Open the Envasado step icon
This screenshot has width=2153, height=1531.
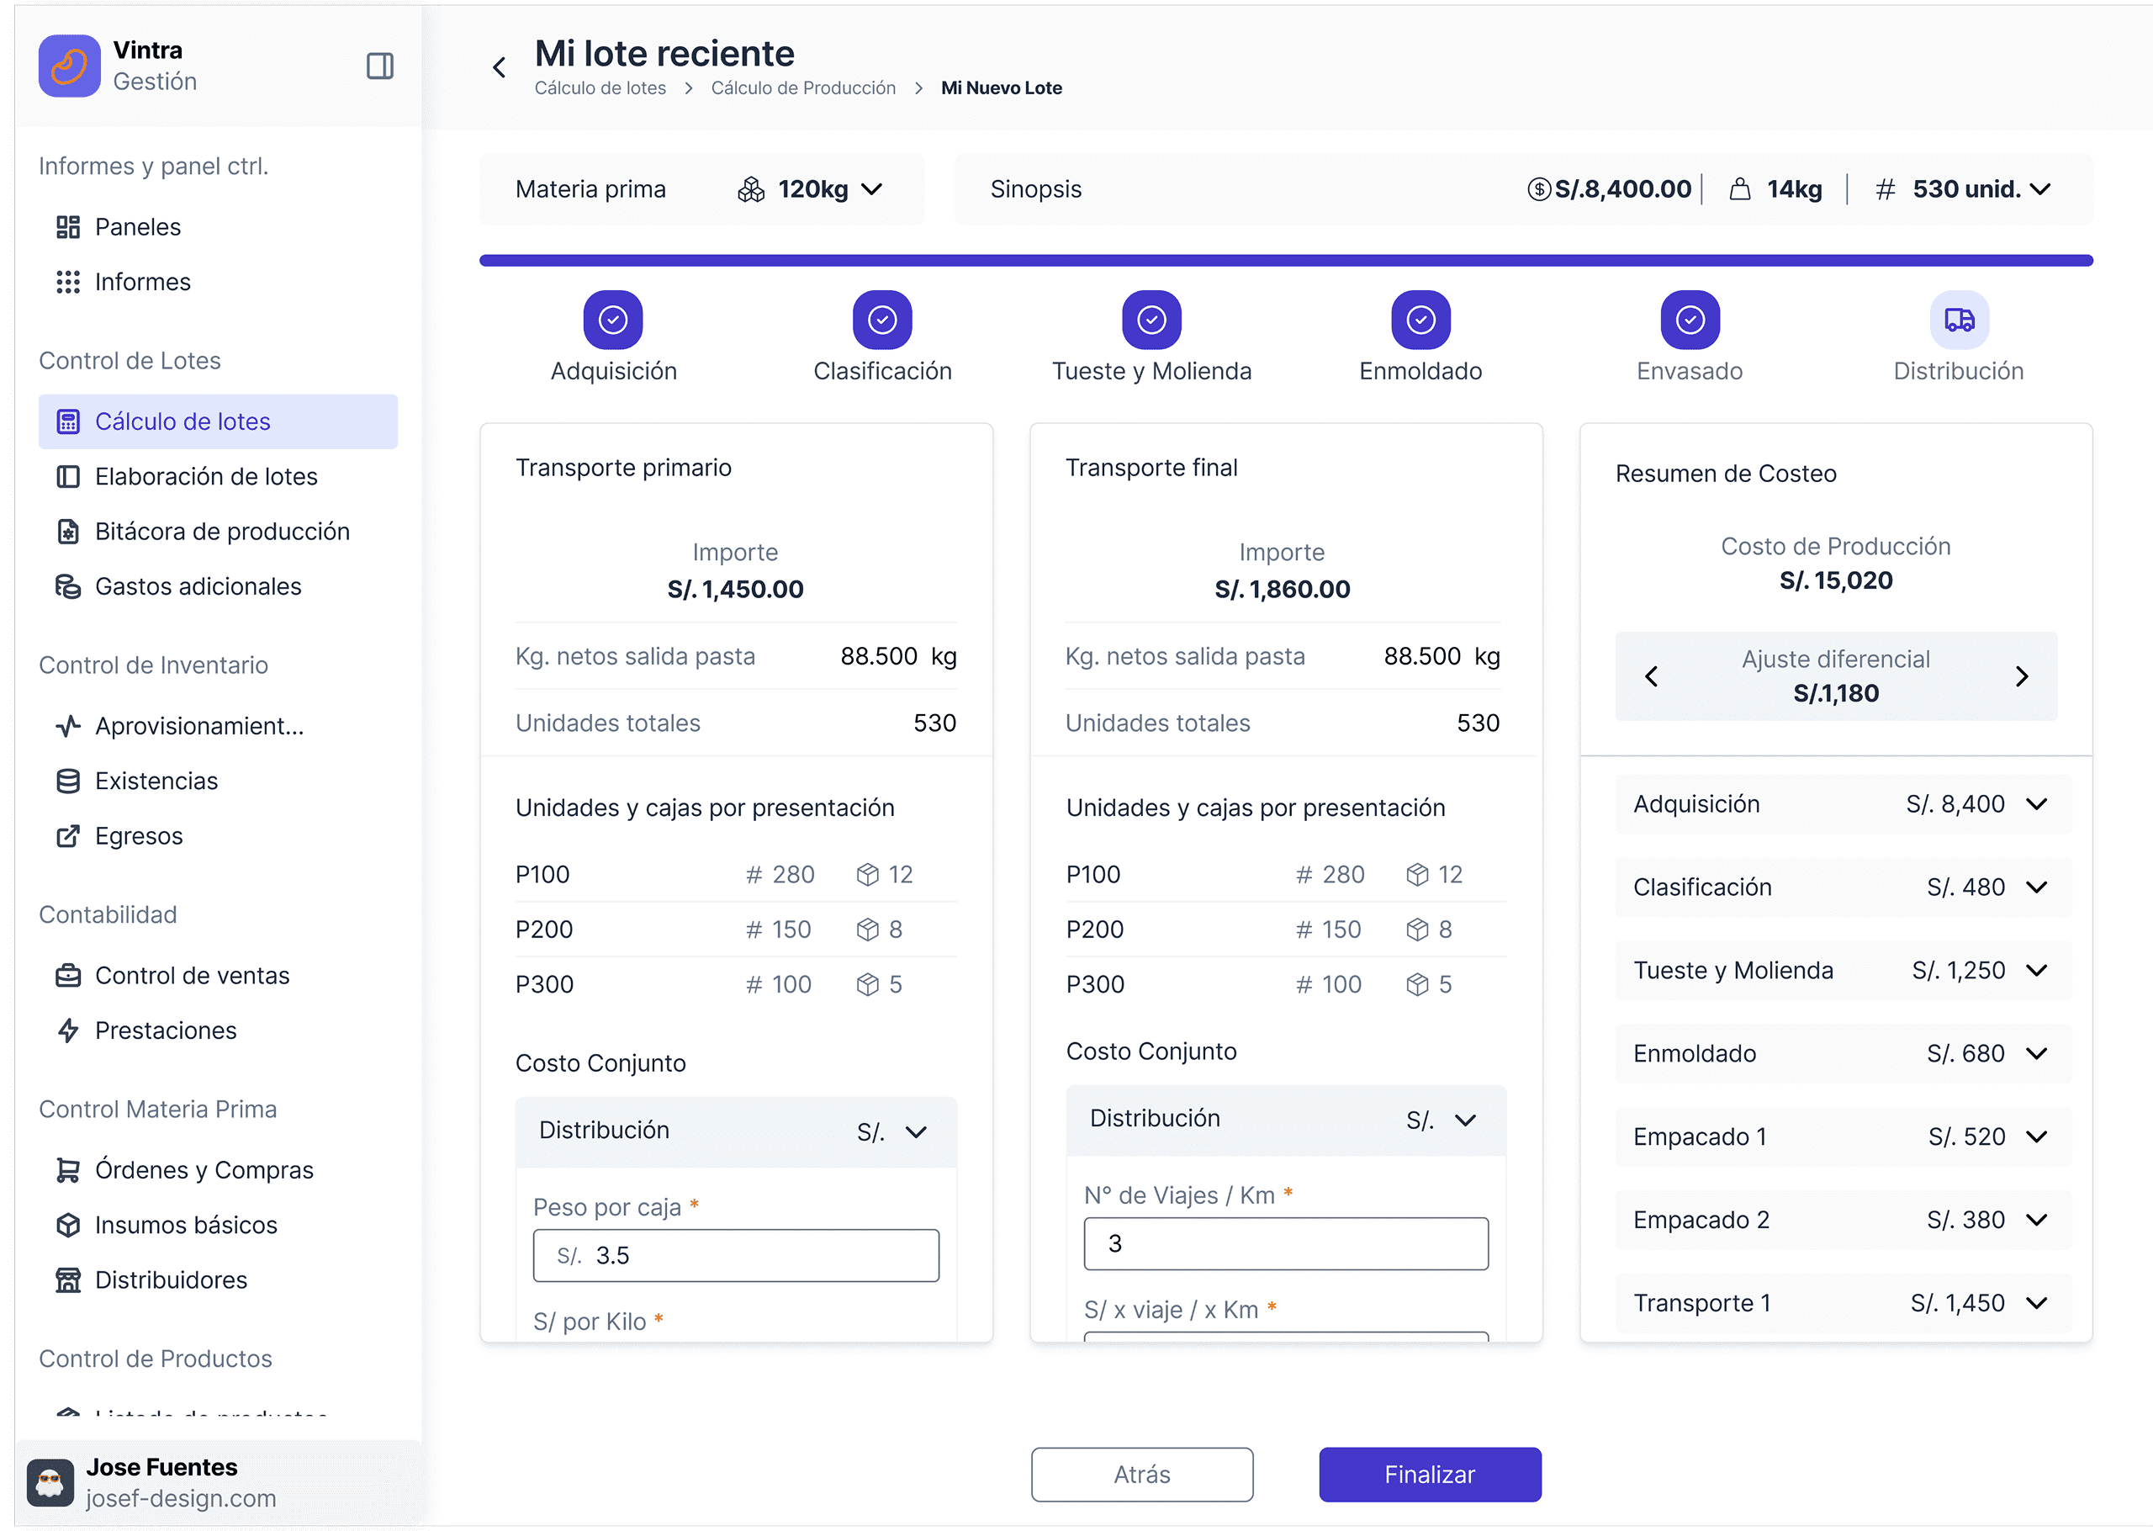pyautogui.click(x=1690, y=321)
